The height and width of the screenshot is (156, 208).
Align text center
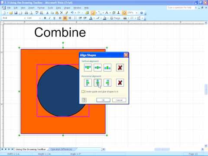tap(65, 18)
